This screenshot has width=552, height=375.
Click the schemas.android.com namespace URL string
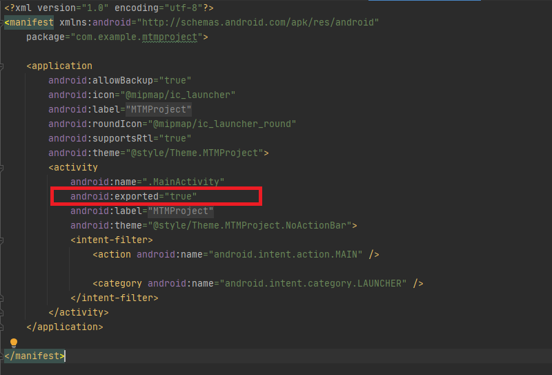pyautogui.click(x=257, y=23)
